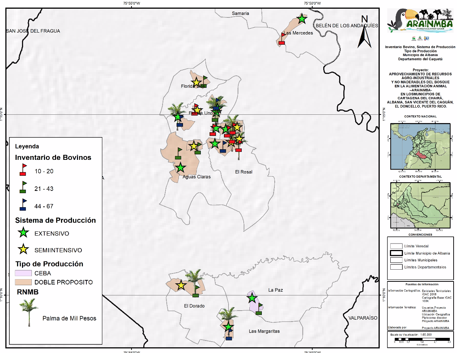Click the Límite Municipio de Albania symbol box
The height and width of the screenshot is (353, 457).
click(396, 253)
